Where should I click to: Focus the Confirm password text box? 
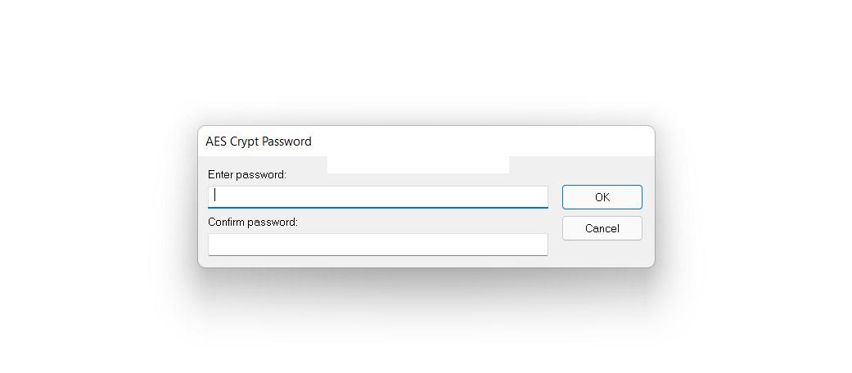click(377, 244)
